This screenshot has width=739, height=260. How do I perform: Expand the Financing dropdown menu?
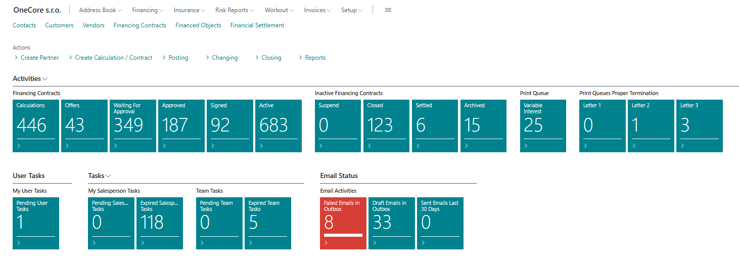148,10
